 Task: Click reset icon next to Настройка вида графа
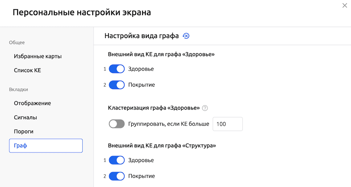(x=186, y=36)
